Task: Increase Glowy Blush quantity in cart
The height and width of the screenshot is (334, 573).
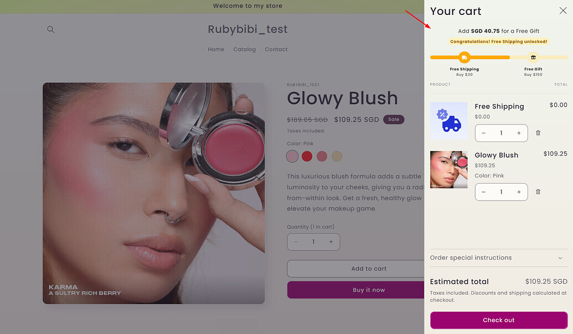Action: (519, 192)
